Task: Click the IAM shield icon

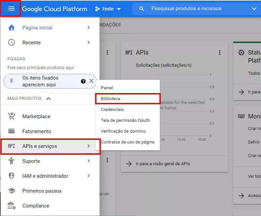Action: click(12, 176)
